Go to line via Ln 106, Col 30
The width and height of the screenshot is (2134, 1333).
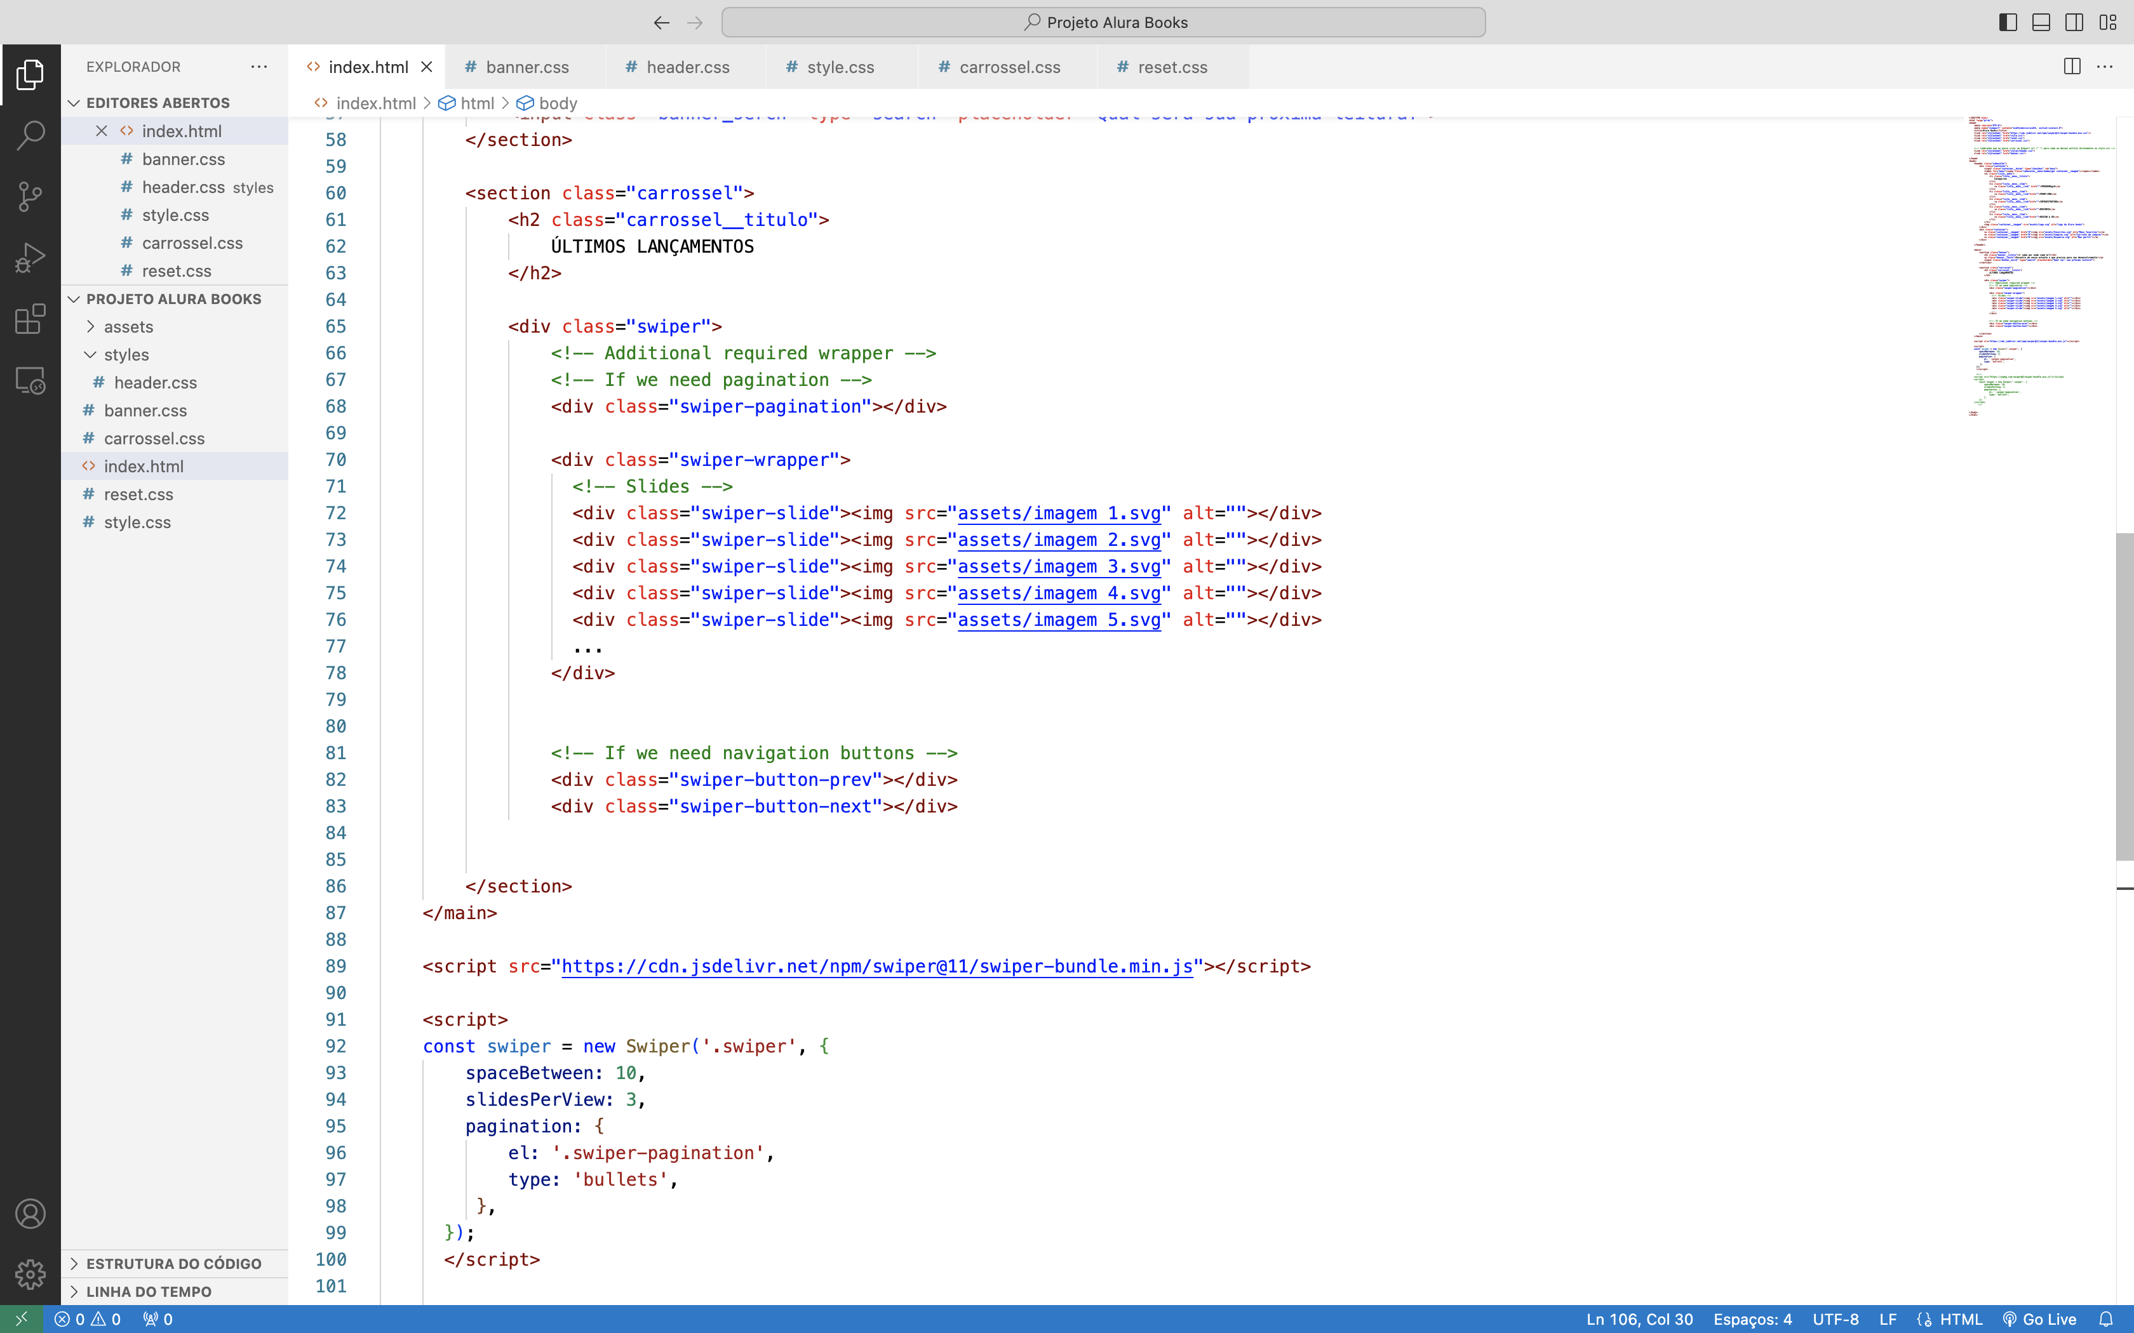(1639, 1319)
